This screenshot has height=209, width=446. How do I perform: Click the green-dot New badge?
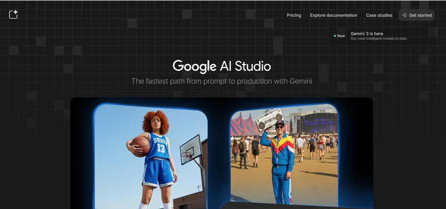(x=340, y=36)
